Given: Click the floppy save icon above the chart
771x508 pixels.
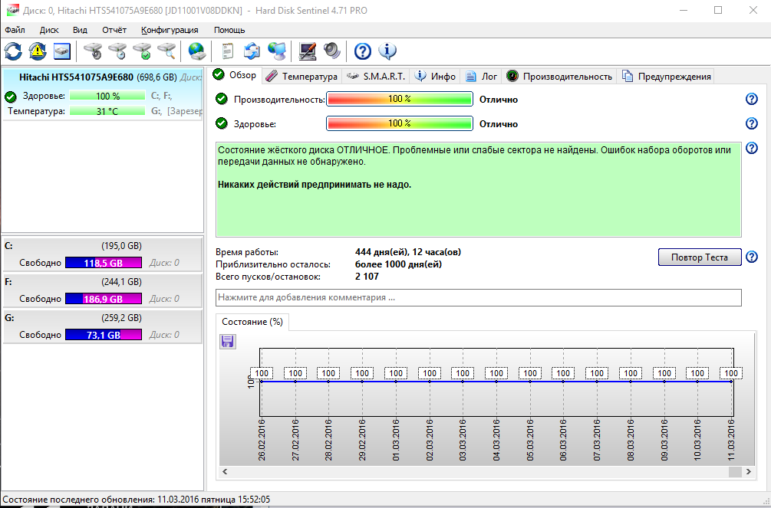Looking at the screenshot, I should 228,342.
